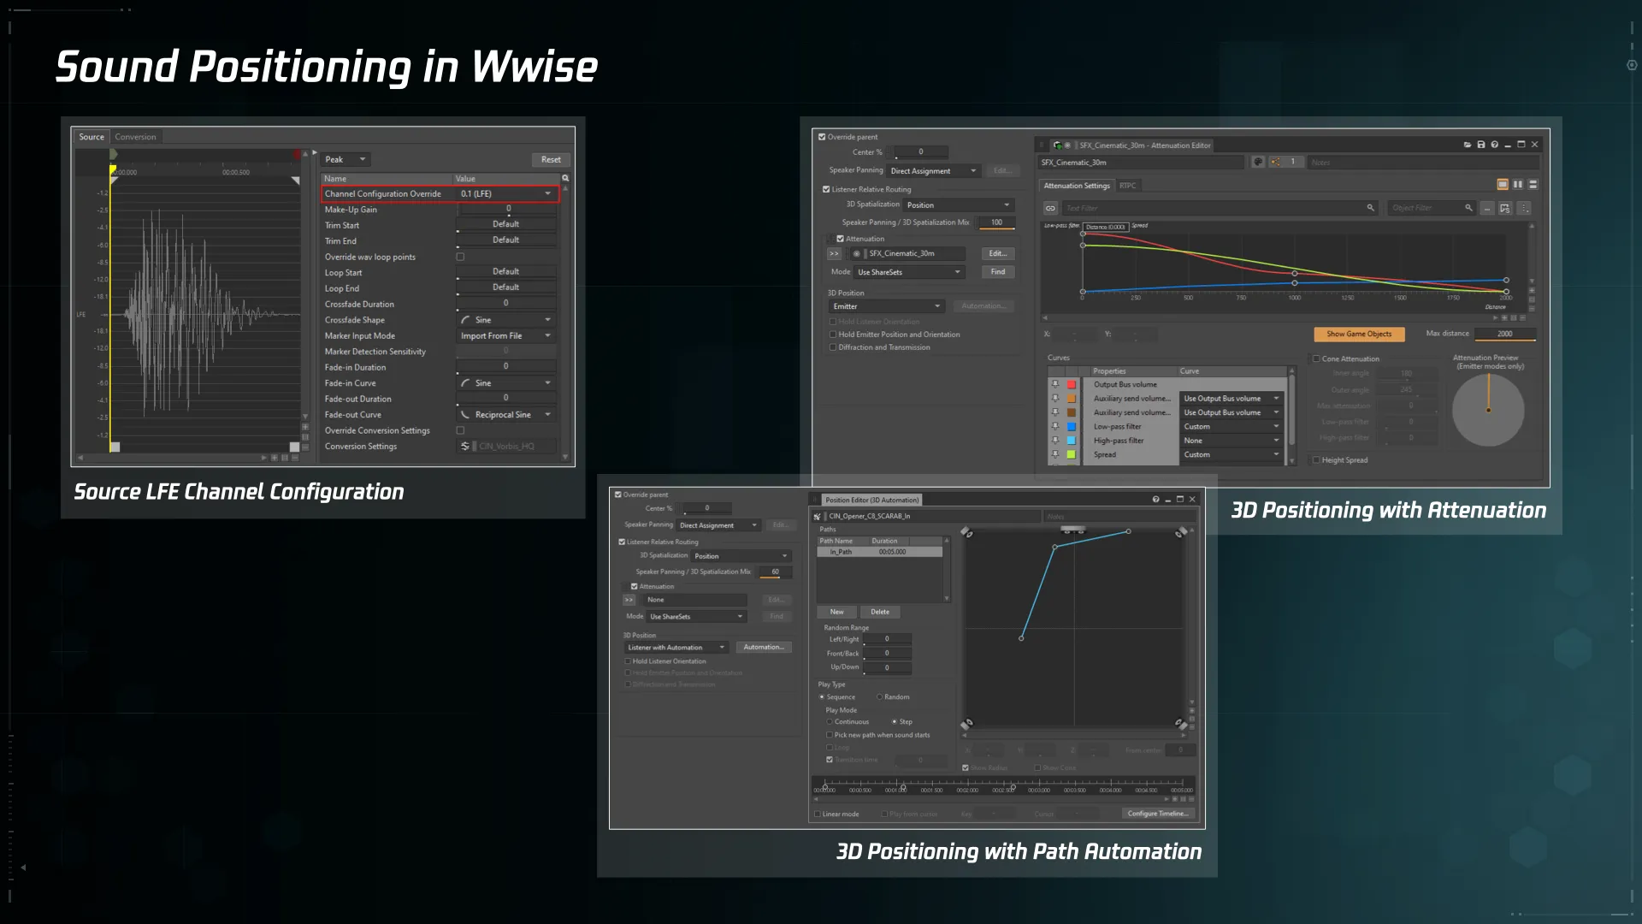Enable Cone Attenuation checkbox
The height and width of the screenshot is (924, 1642).
(1316, 358)
